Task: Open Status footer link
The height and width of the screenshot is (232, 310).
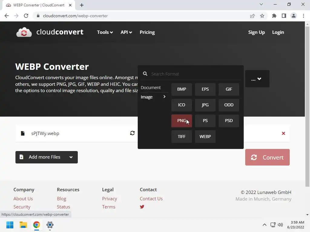Action: point(64,207)
